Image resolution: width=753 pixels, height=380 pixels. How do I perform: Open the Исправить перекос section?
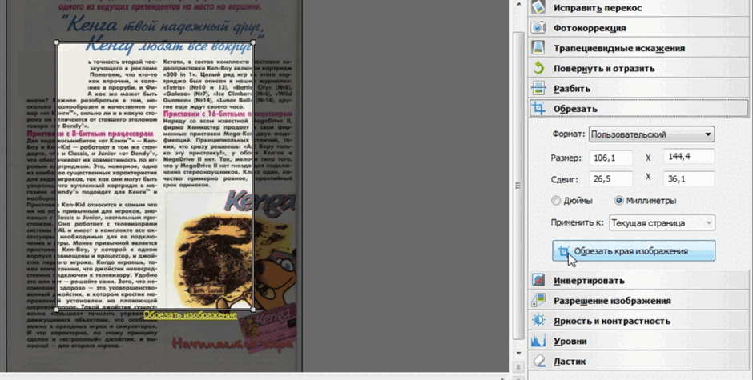tap(638, 8)
